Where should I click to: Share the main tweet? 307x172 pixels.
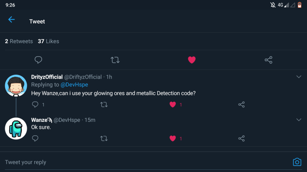click(x=268, y=60)
